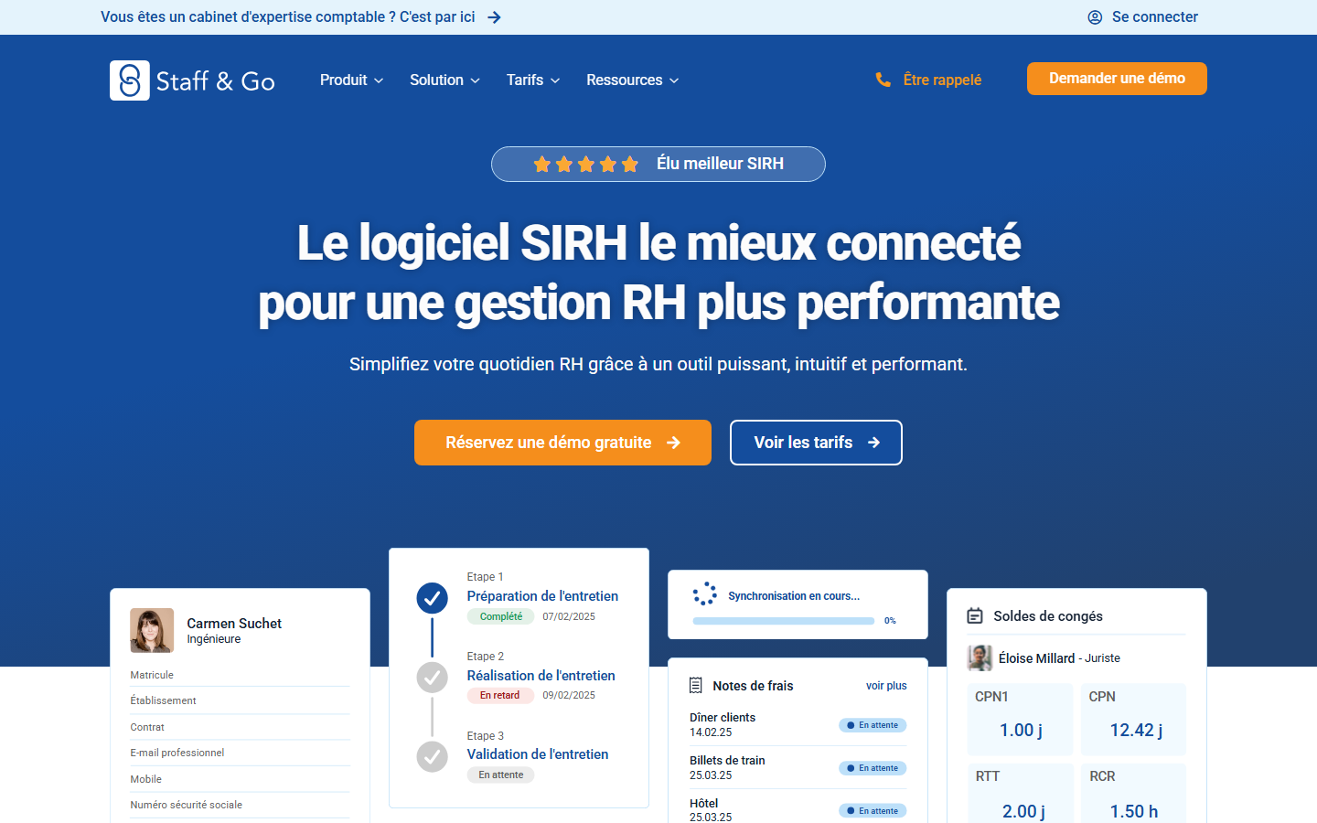Click the Staff & Go logo icon
This screenshot has width=1317, height=823.
(x=130, y=80)
